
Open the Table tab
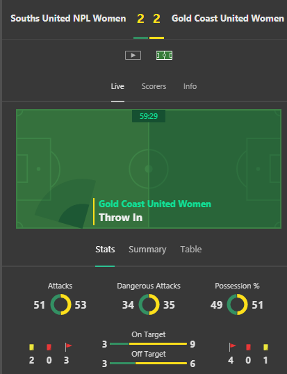191,250
